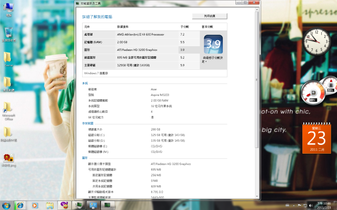337x210 pixels.
Task: Click the manufacturer value 'Acer'
Action: tap(154, 89)
